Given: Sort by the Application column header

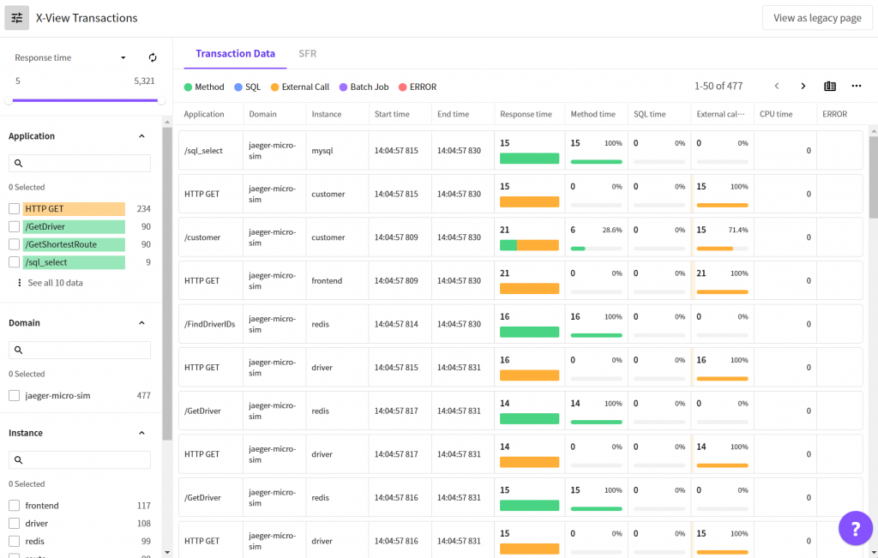Looking at the screenshot, I should click(x=204, y=114).
